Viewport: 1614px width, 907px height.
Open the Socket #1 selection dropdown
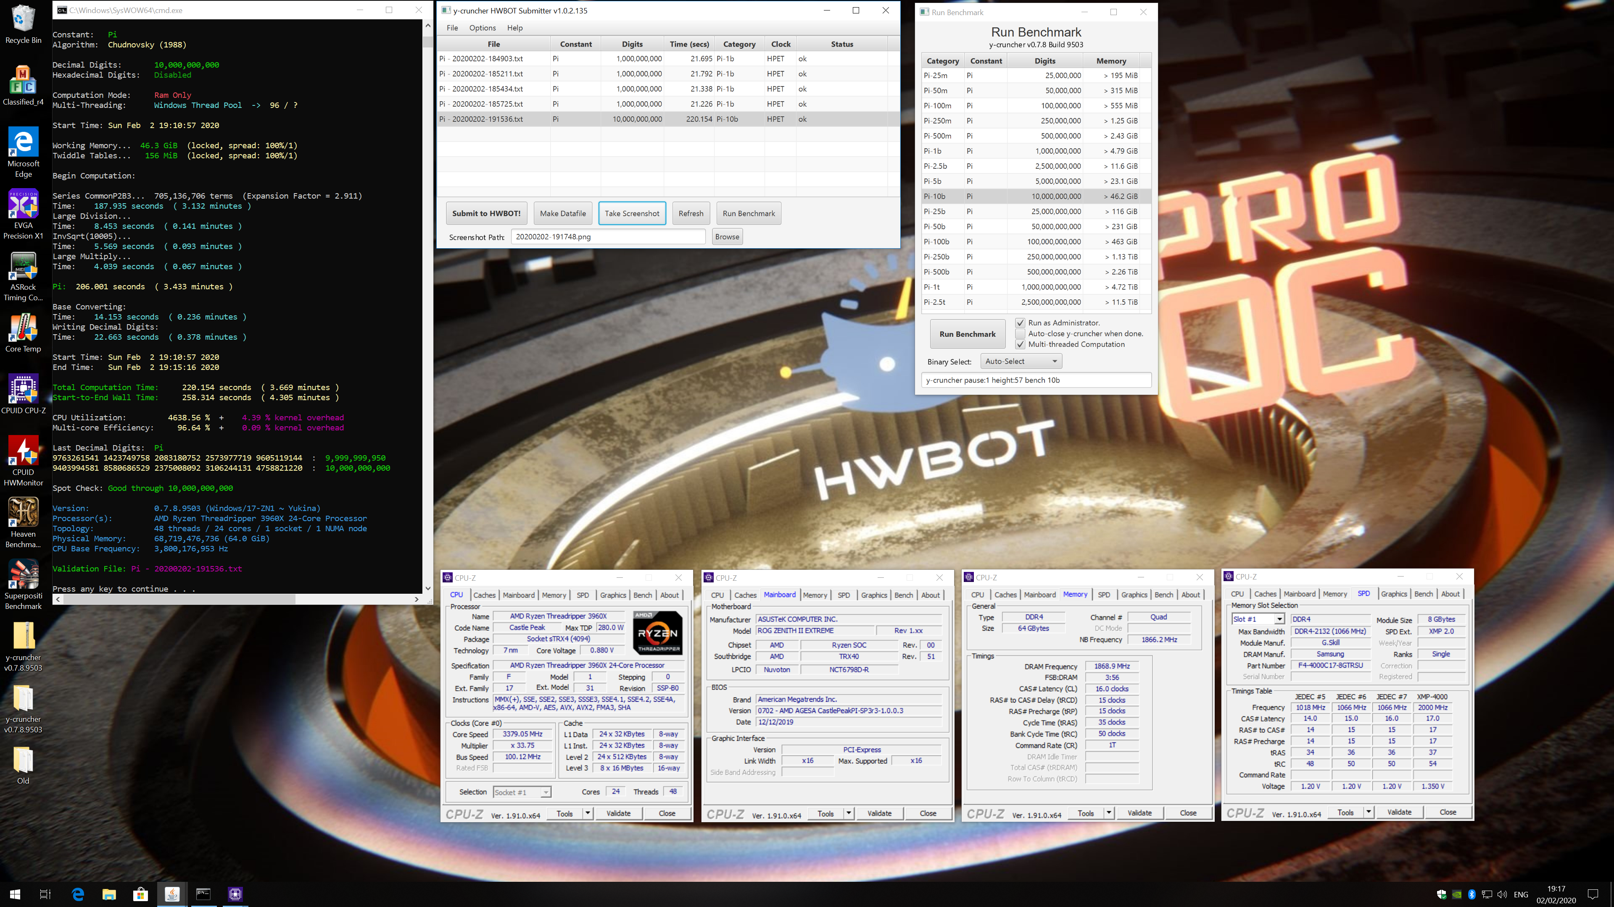522,792
